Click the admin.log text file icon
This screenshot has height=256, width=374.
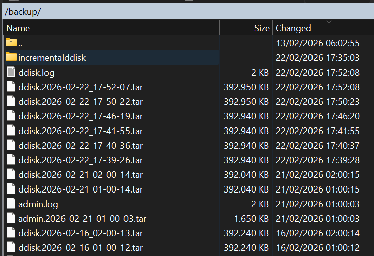pos(11,204)
